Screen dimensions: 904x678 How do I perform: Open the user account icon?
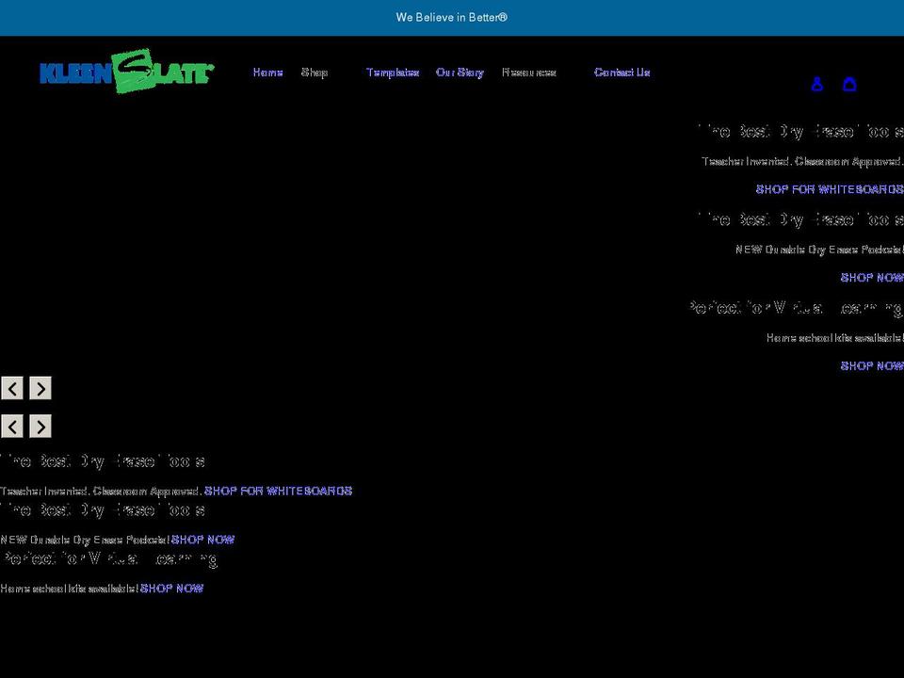[816, 84]
